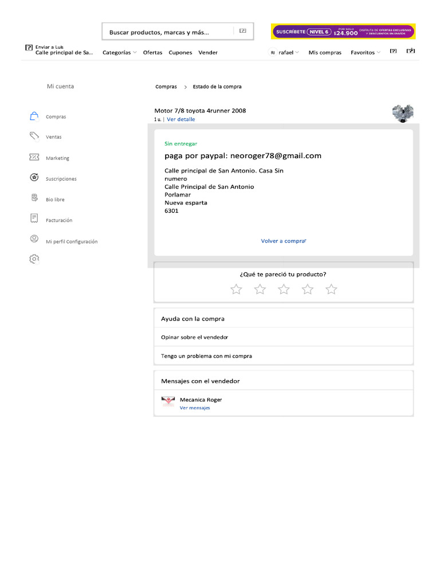
Task: Expand the Favoritos dropdown
Action: tap(365, 52)
